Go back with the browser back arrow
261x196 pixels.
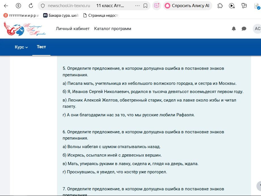coord(6,6)
